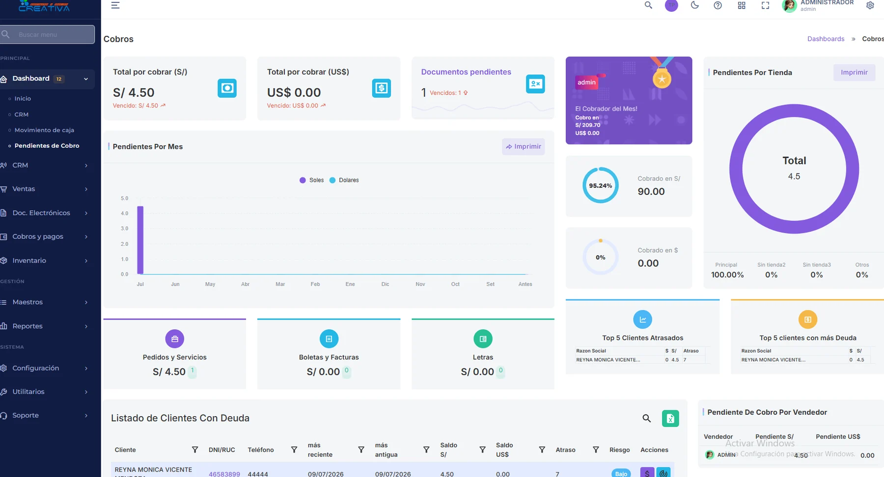Focus the Buscar menu search field
The height and width of the screenshot is (477, 884).
(x=47, y=34)
